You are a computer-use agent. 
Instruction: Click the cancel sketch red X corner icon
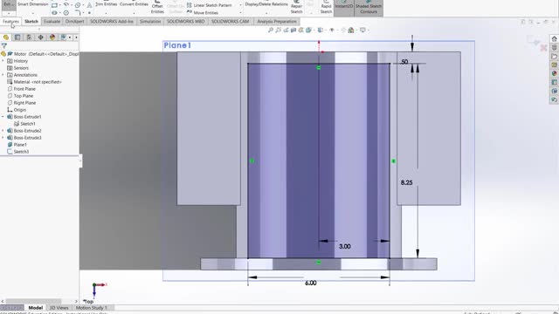click(x=543, y=48)
